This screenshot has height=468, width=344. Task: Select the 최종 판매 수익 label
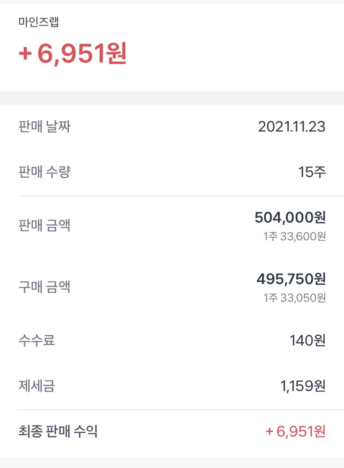tap(58, 431)
